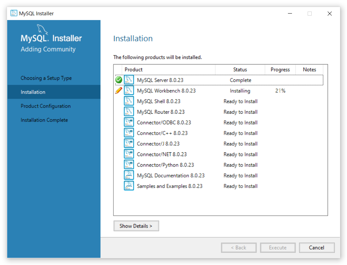This screenshot has height=265, width=347.
Task: Click Ready to Install status for Connector/NET
Action: tap(240, 154)
